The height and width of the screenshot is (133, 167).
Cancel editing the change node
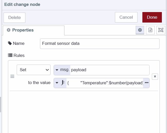pos(126,17)
